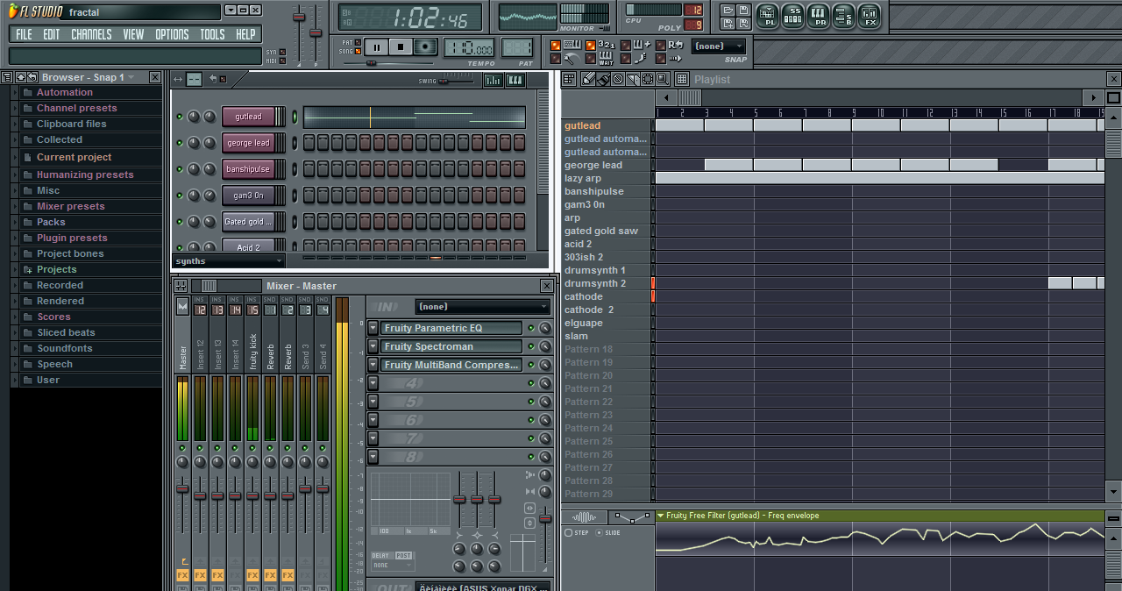Open the EDIT menu
Image resolution: width=1122 pixels, height=591 pixels.
pos(52,34)
